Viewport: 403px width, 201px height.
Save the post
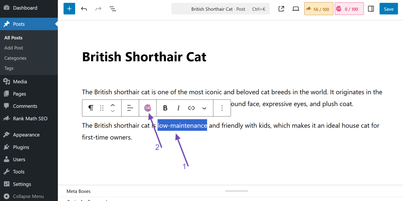point(389,9)
